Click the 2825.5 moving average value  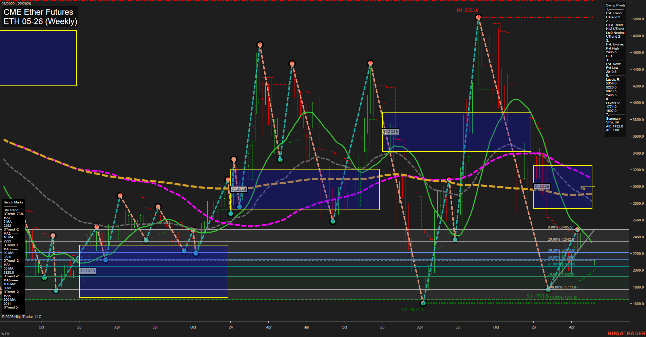[9, 273]
